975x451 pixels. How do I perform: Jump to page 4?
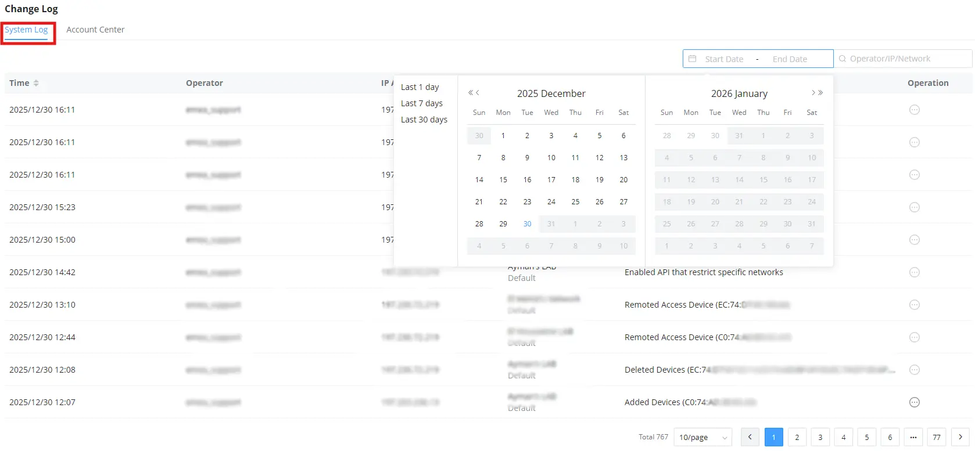pos(843,437)
